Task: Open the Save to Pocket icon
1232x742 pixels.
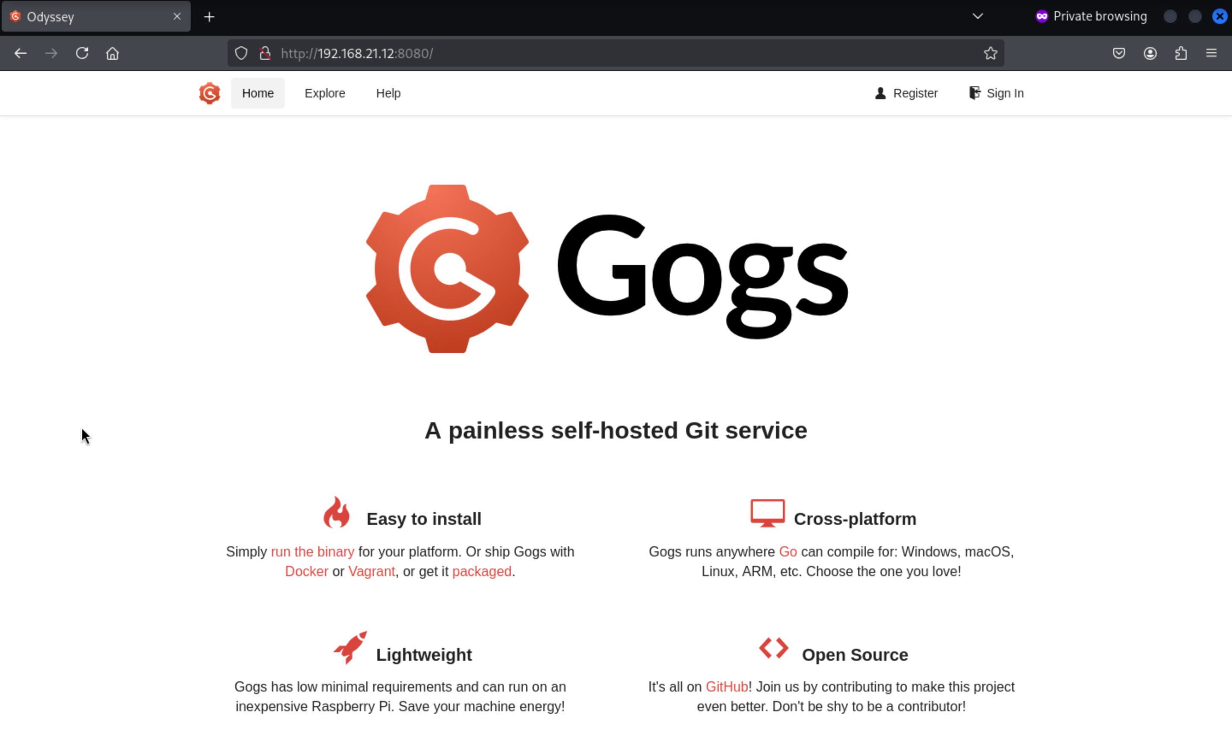Action: pos(1119,53)
